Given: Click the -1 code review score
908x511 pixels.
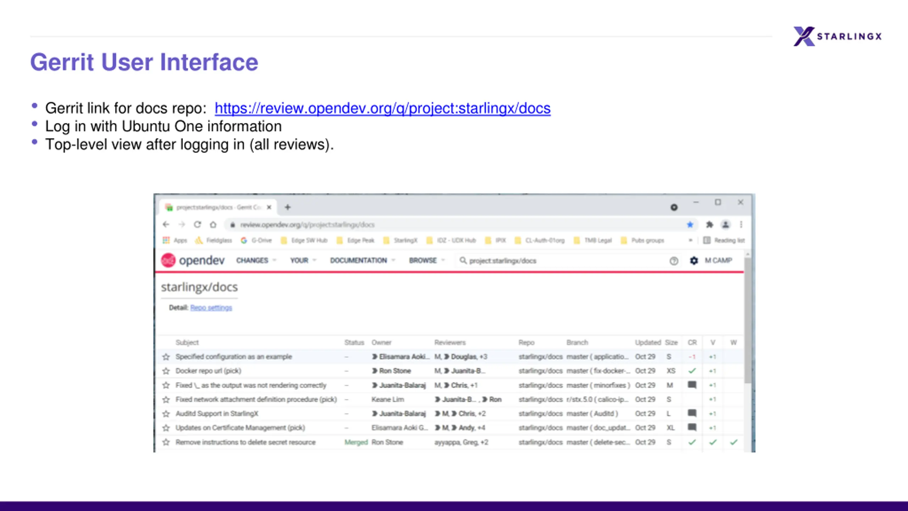Looking at the screenshot, I should [x=692, y=357].
